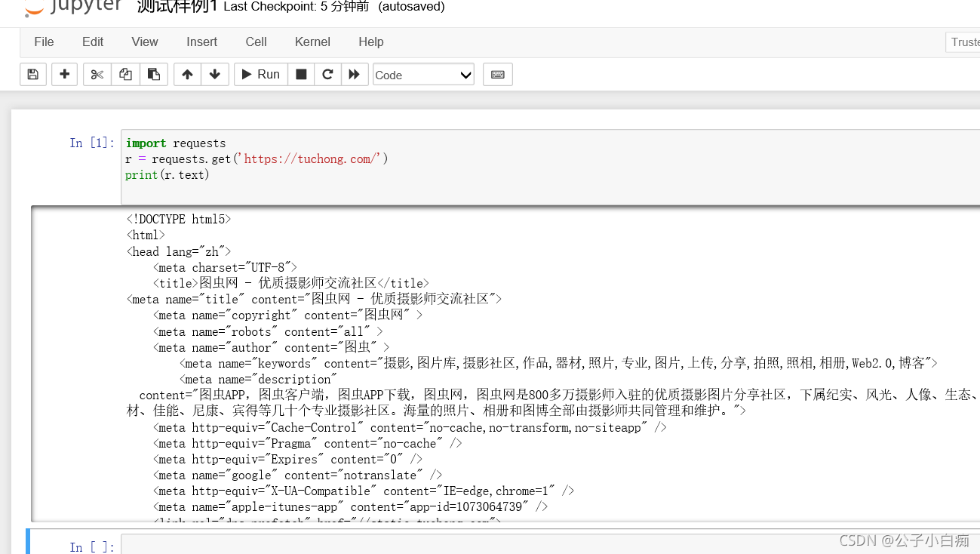
Task: Open the File menu
Action: [44, 42]
